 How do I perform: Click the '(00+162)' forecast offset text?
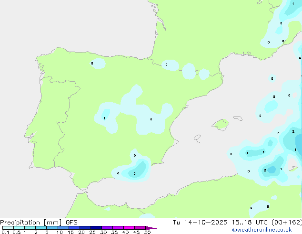pyautogui.click(x=287, y=223)
